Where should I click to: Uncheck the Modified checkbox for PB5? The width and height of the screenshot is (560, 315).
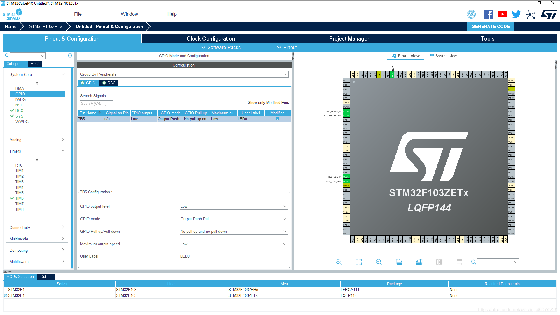coord(277,119)
